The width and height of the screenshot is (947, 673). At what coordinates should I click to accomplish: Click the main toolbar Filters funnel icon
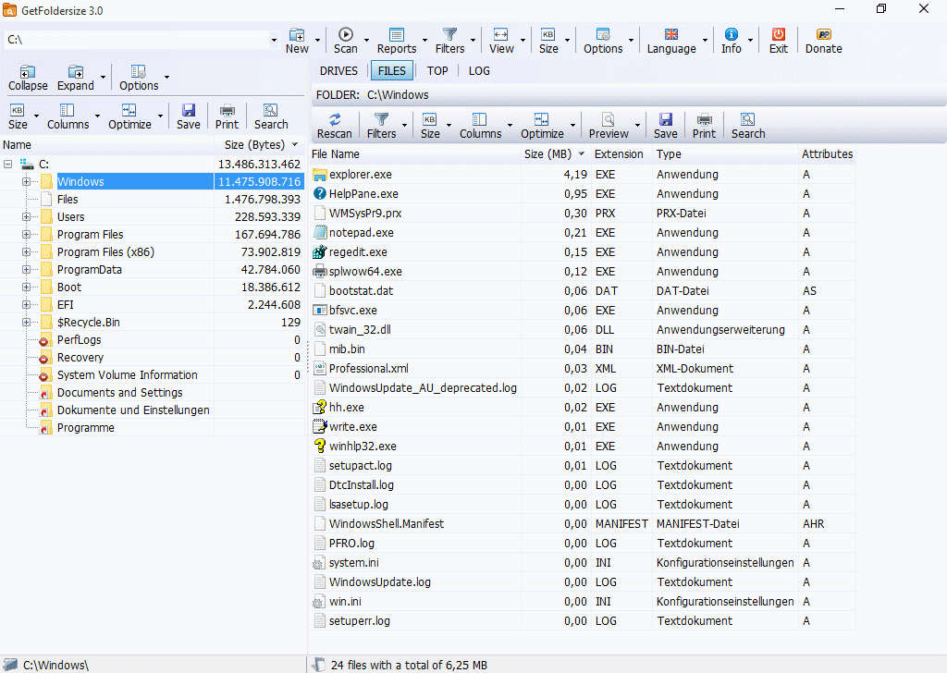pos(450,34)
